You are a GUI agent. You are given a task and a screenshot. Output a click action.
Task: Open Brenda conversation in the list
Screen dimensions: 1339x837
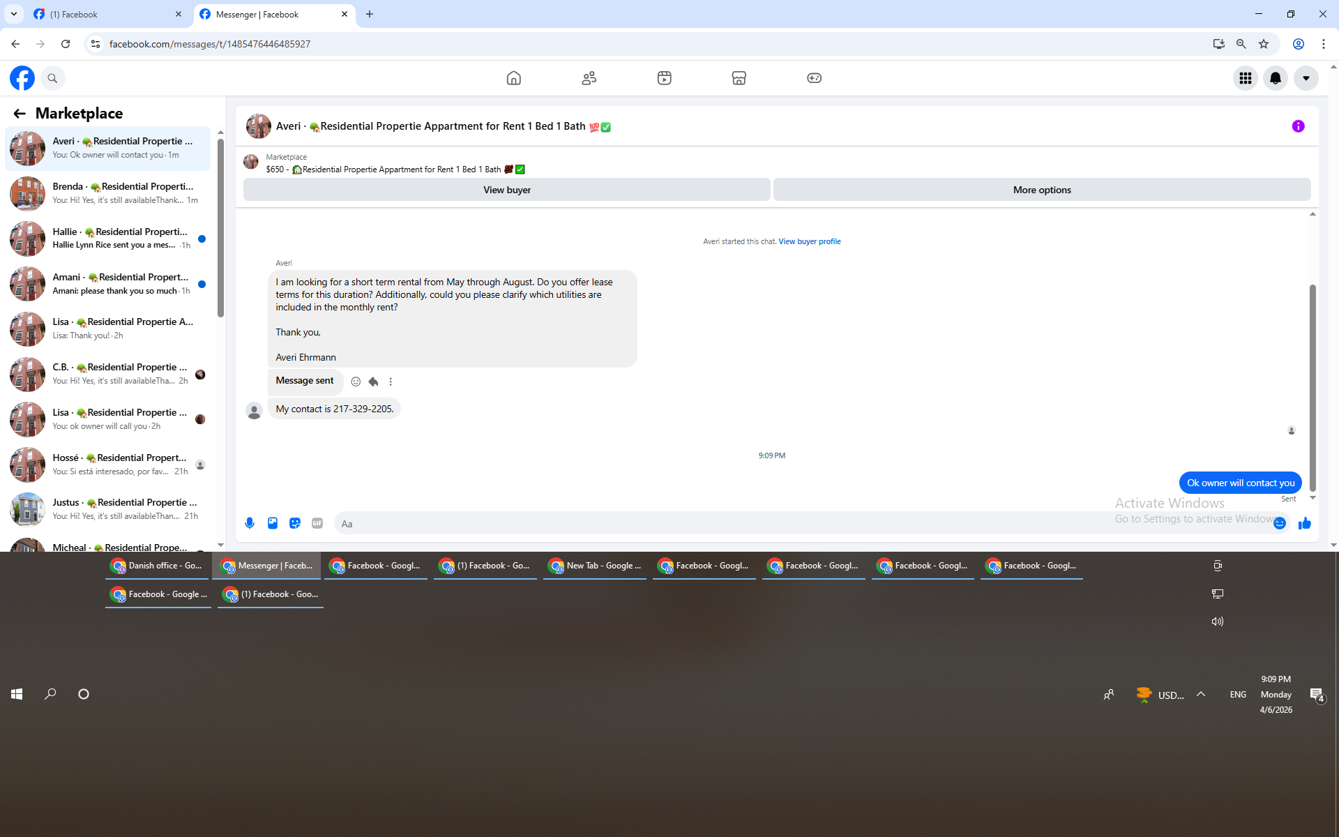108,193
